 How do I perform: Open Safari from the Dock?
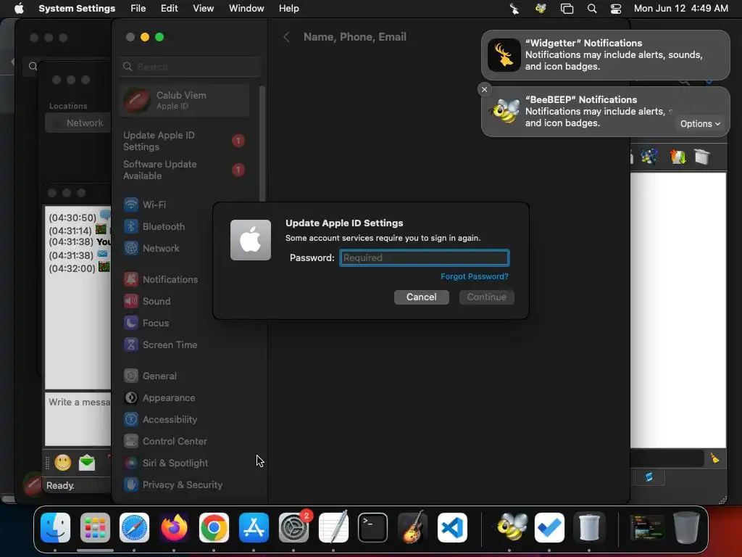click(134, 528)
